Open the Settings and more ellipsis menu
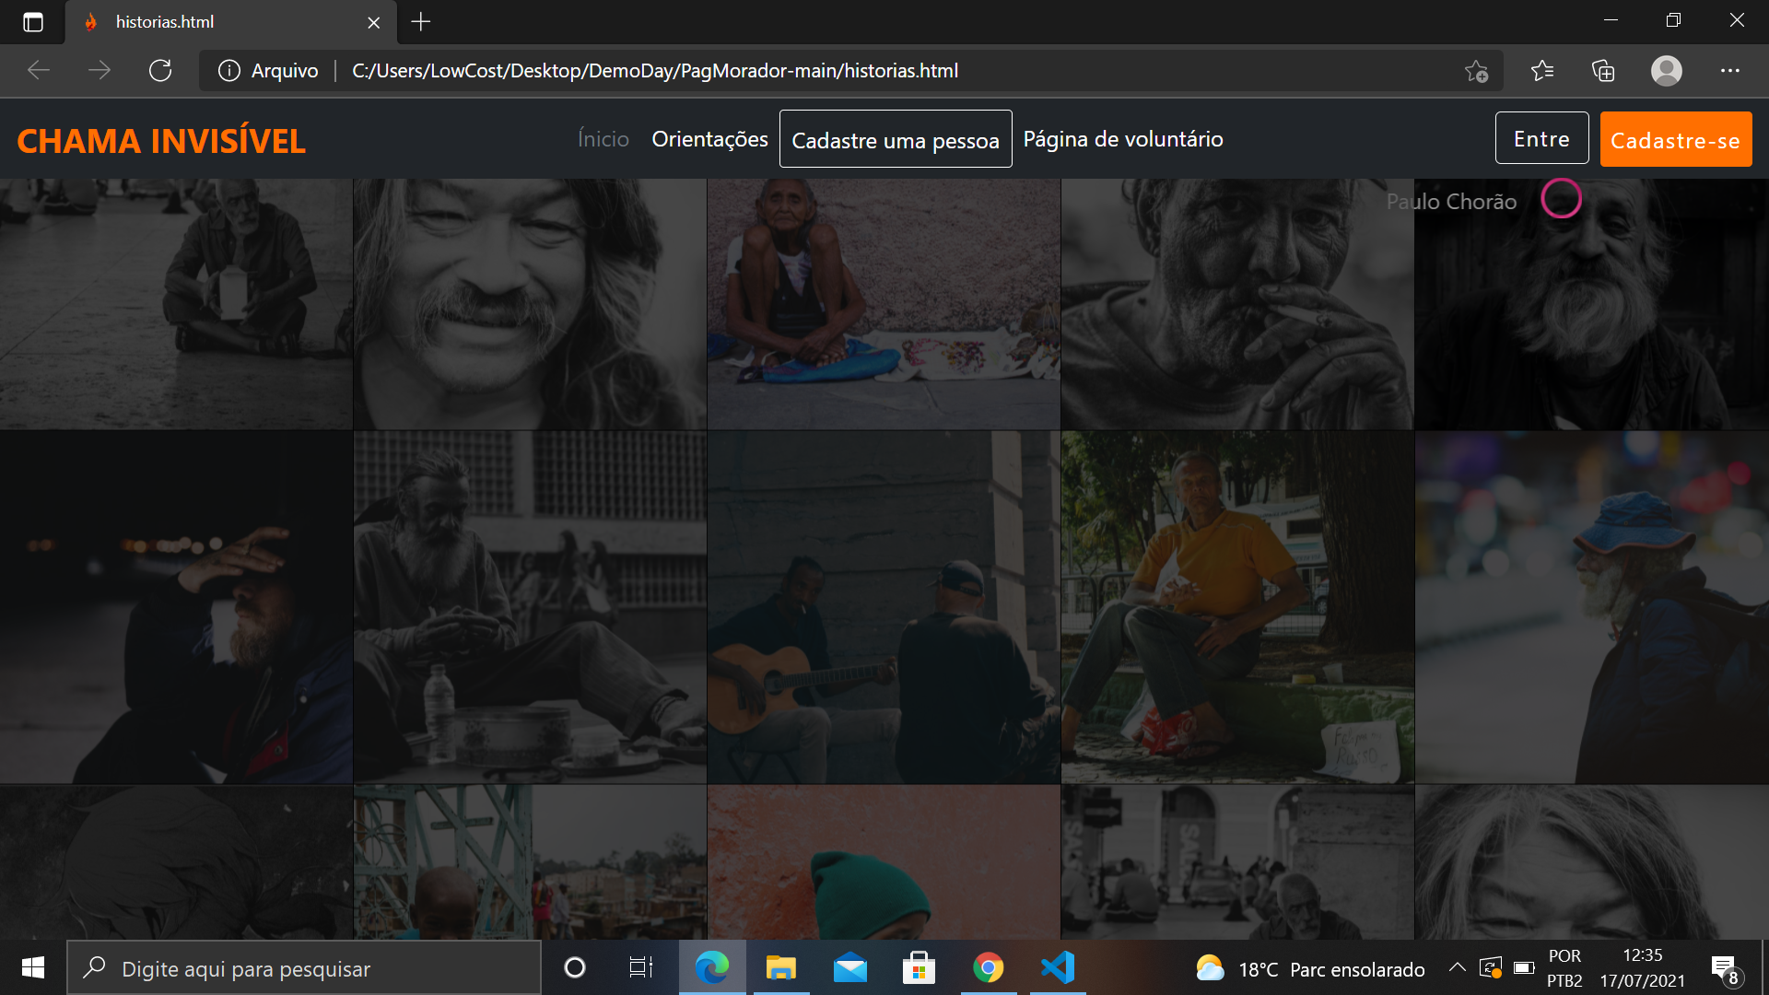This screenshot has height=995, width=1769. [1729, 71]
